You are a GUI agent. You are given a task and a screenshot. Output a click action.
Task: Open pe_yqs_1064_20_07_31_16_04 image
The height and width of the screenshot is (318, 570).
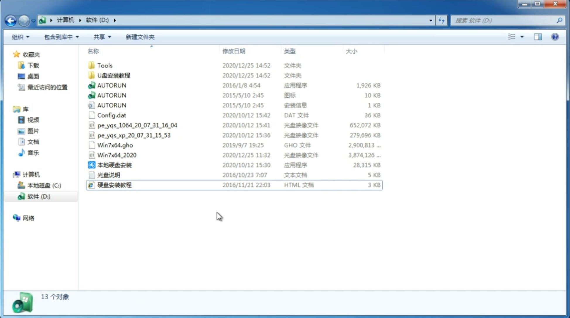tap(137, 125)
